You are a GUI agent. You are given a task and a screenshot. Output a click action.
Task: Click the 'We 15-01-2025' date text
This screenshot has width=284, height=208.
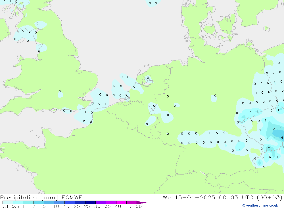coord(189,197)
